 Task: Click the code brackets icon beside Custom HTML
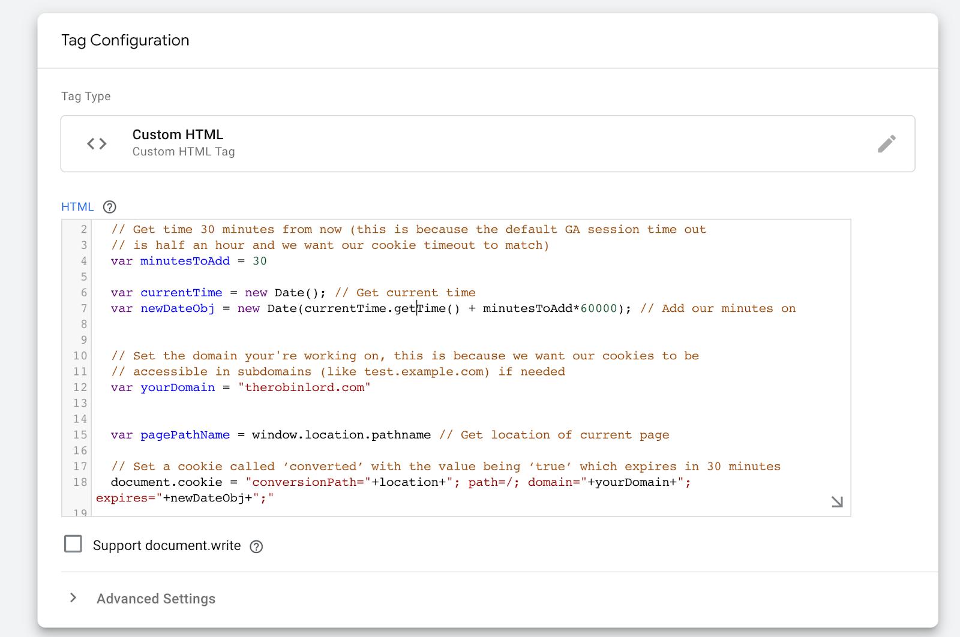[x=97, y=144]
